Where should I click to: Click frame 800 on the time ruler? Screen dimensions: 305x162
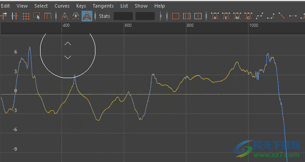coord(190,25)
